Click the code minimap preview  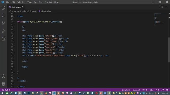click(161, 20)
